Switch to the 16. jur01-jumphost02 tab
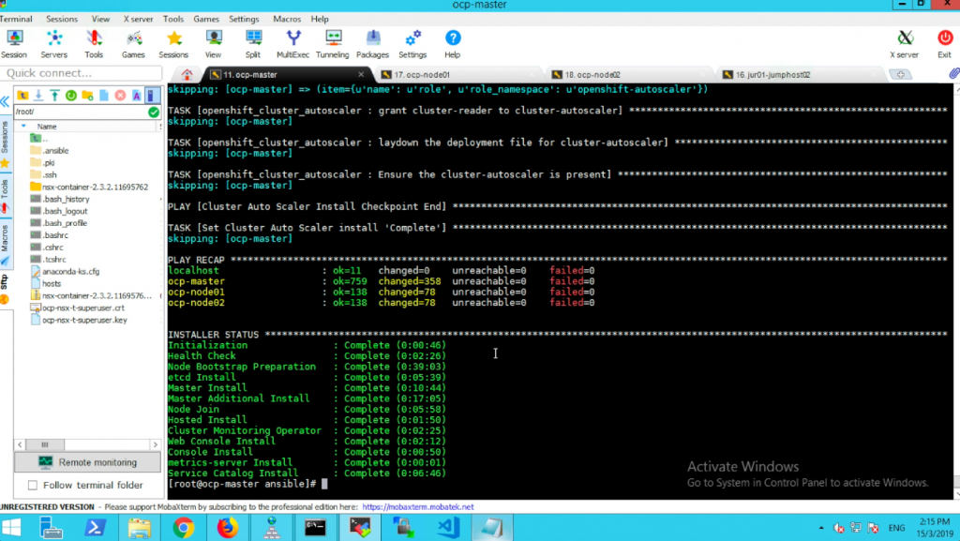The height and width of the screenshot is (541, 960). [772, 75]
